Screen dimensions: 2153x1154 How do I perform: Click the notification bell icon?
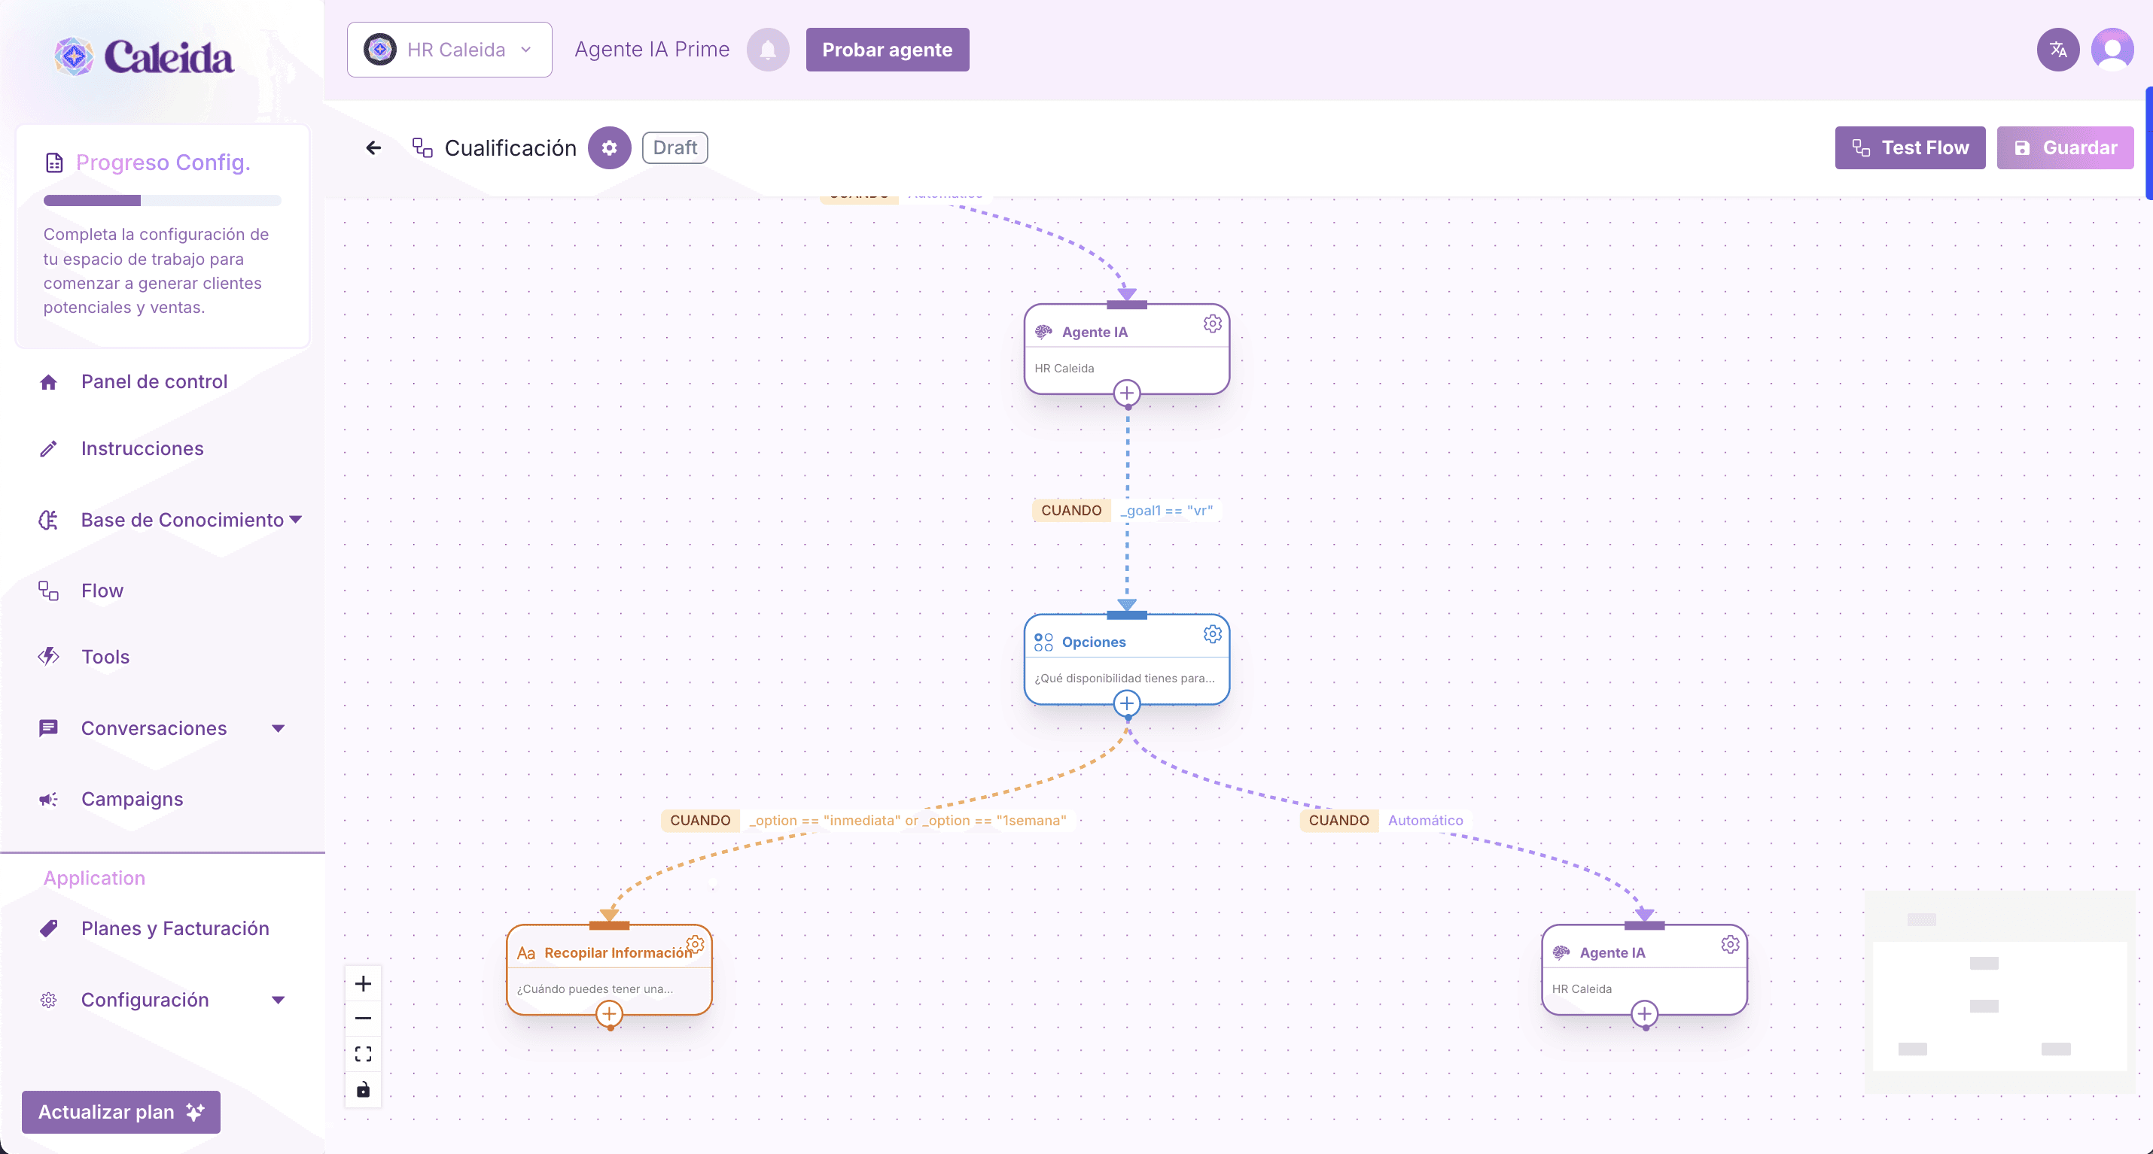767,50
